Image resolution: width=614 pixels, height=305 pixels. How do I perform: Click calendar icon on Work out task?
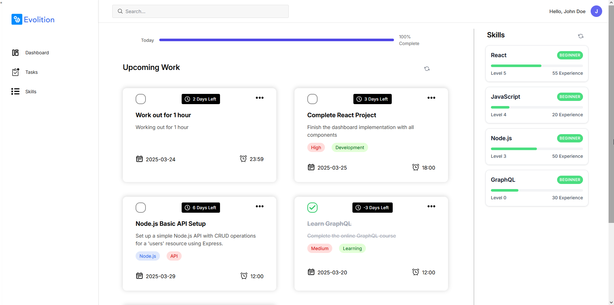coord(139,159)
